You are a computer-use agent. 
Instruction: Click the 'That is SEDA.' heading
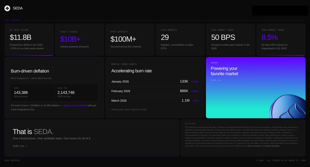pos(33,132)
